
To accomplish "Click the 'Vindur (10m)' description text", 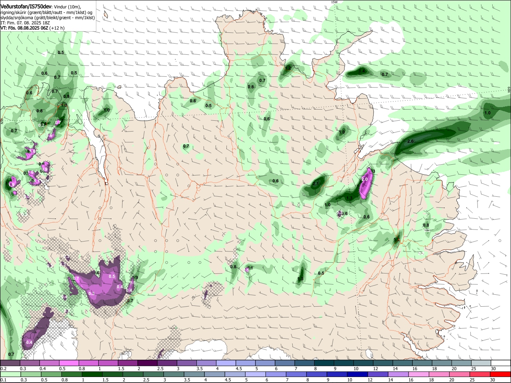I will [x=67, y=7].
